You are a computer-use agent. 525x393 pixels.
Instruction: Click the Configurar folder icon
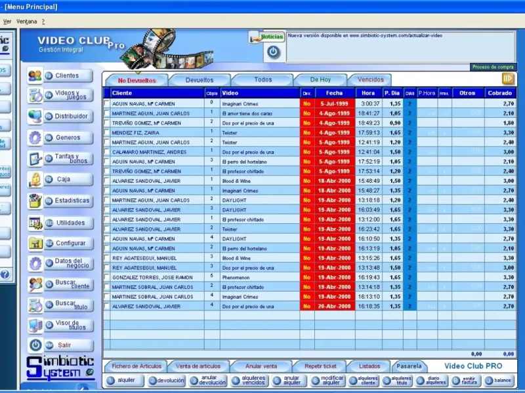pos(35,243)
